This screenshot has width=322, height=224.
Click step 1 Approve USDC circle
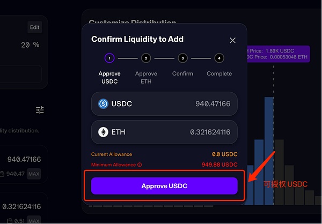[x=109, y=58]
